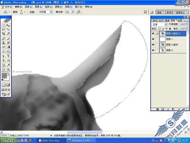Select the Clone Stamp tool
This screenshot has height=143, width=190.
tap(3, 43)
